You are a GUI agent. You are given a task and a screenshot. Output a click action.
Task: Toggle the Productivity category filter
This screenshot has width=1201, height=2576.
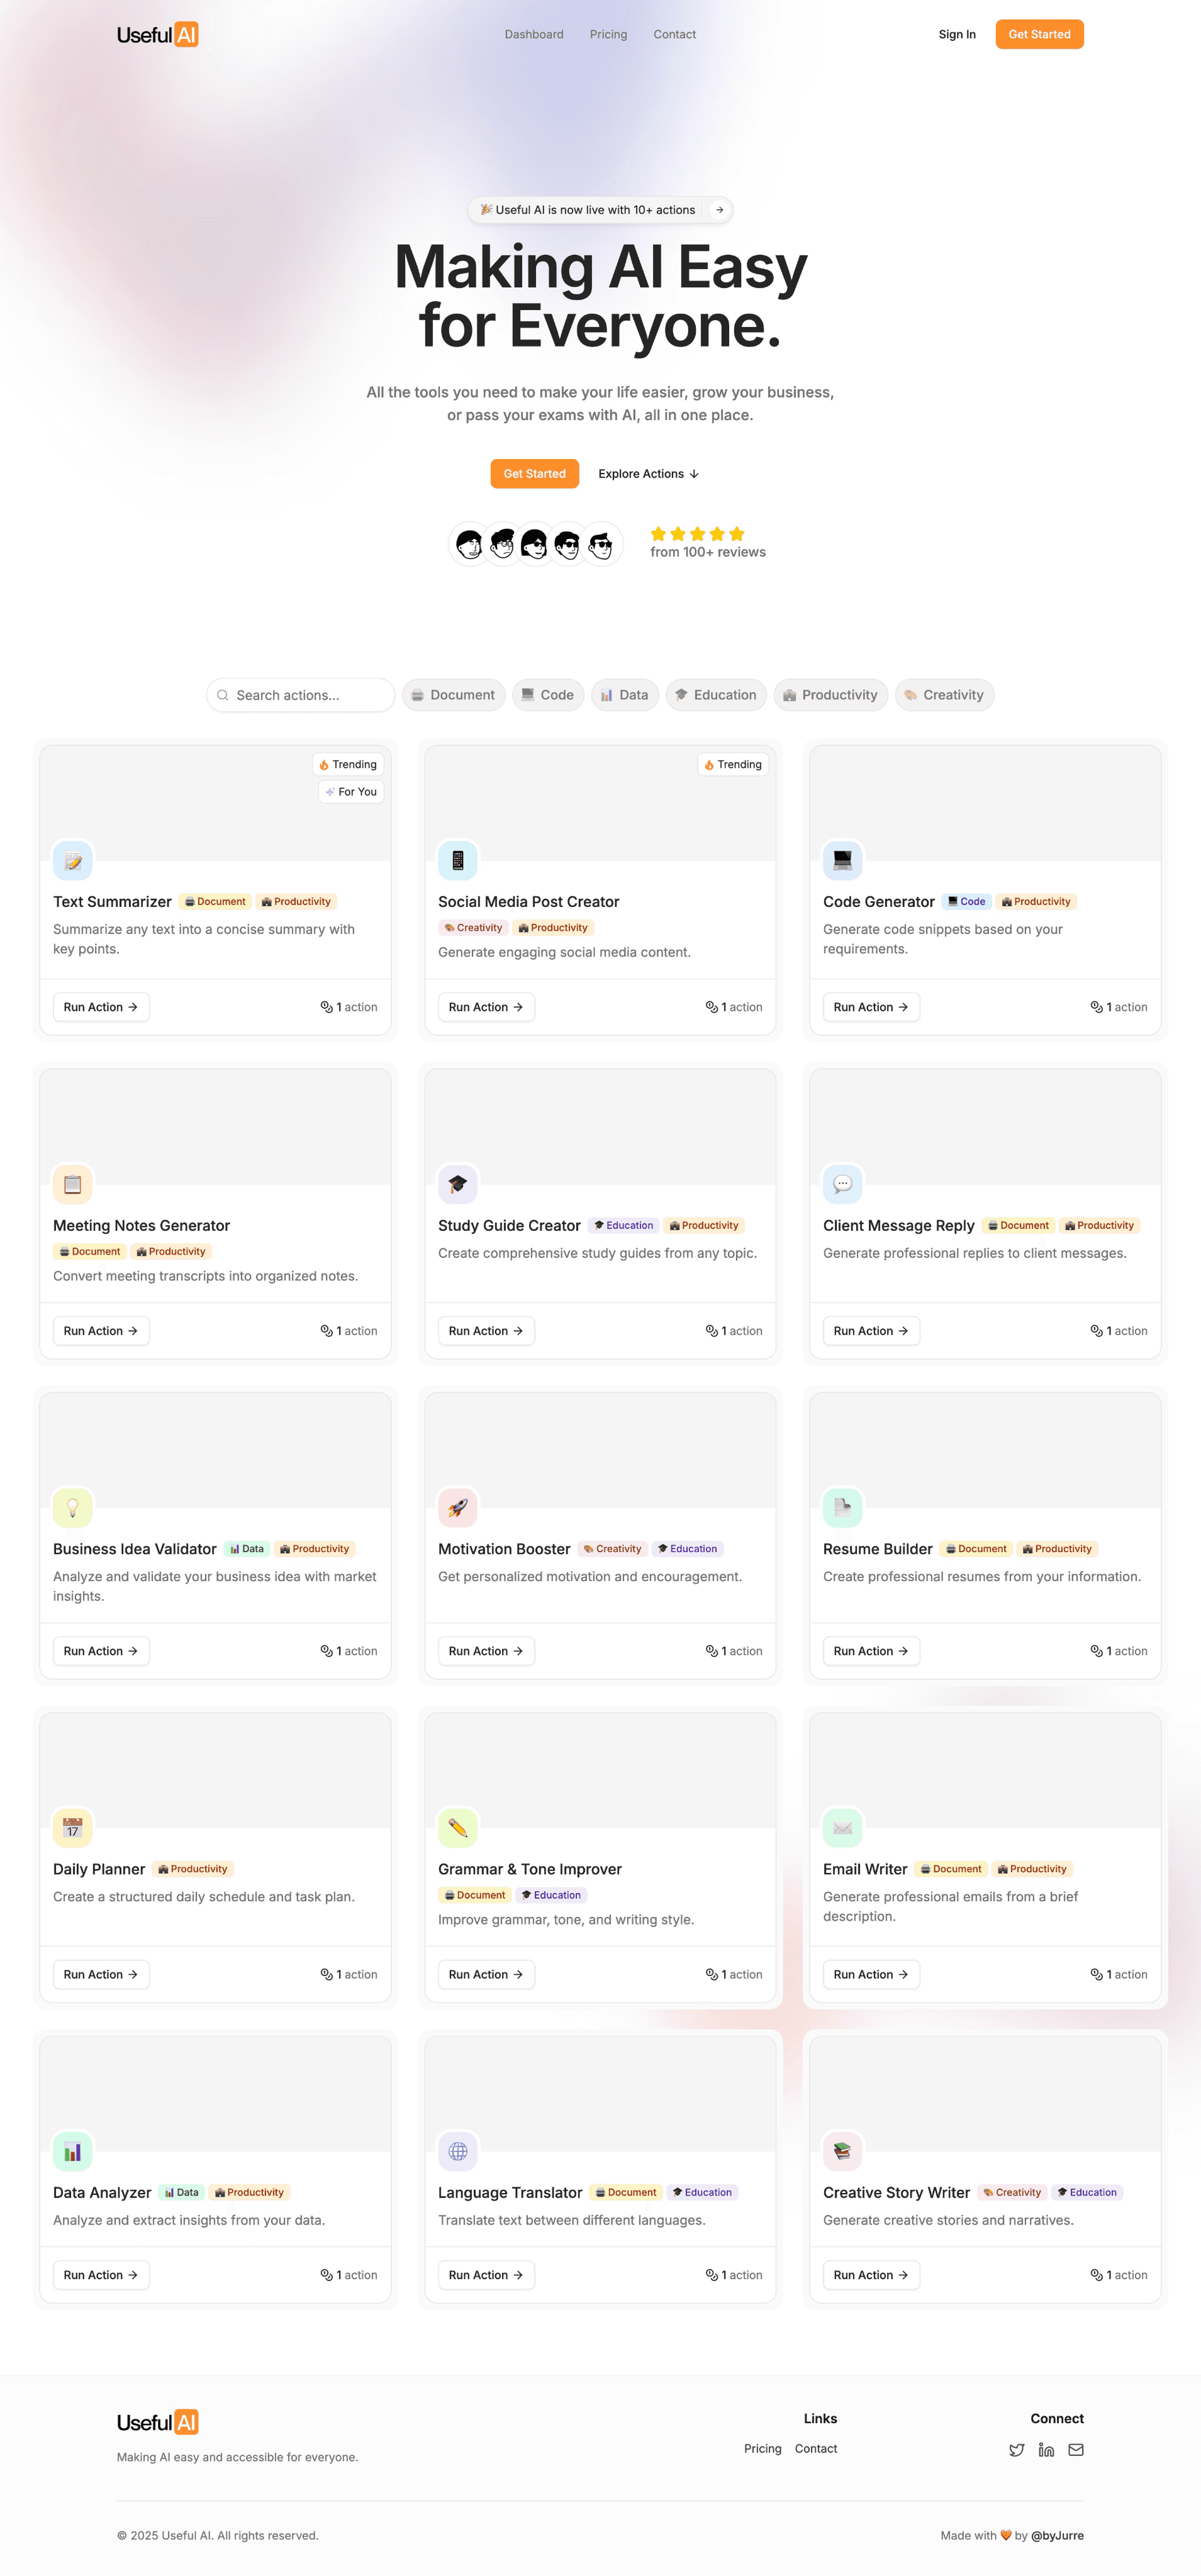point(831,695)
